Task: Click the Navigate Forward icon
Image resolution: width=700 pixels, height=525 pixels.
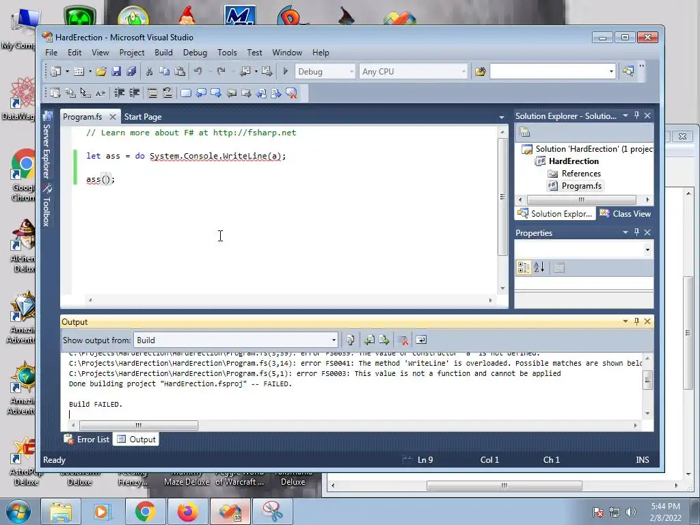Action: [267, 71]
